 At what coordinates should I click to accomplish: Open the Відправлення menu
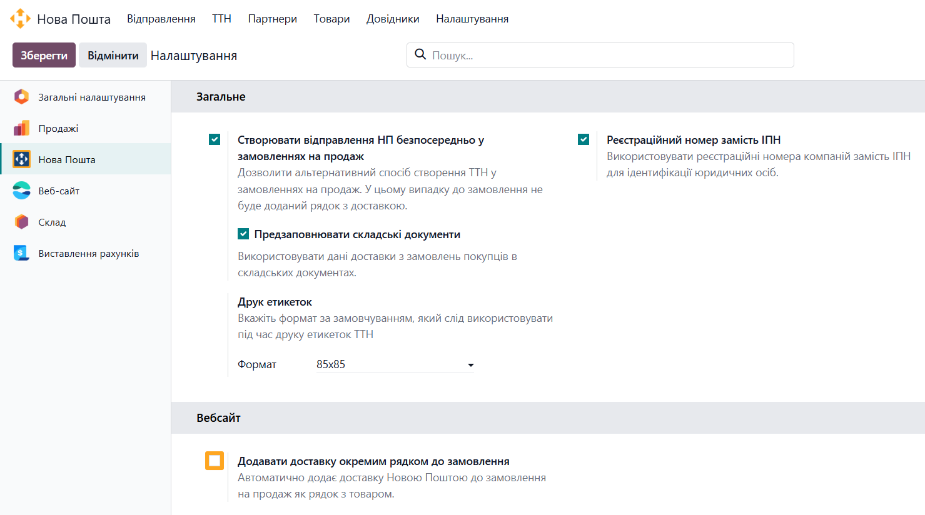click(x=161, y=19)
